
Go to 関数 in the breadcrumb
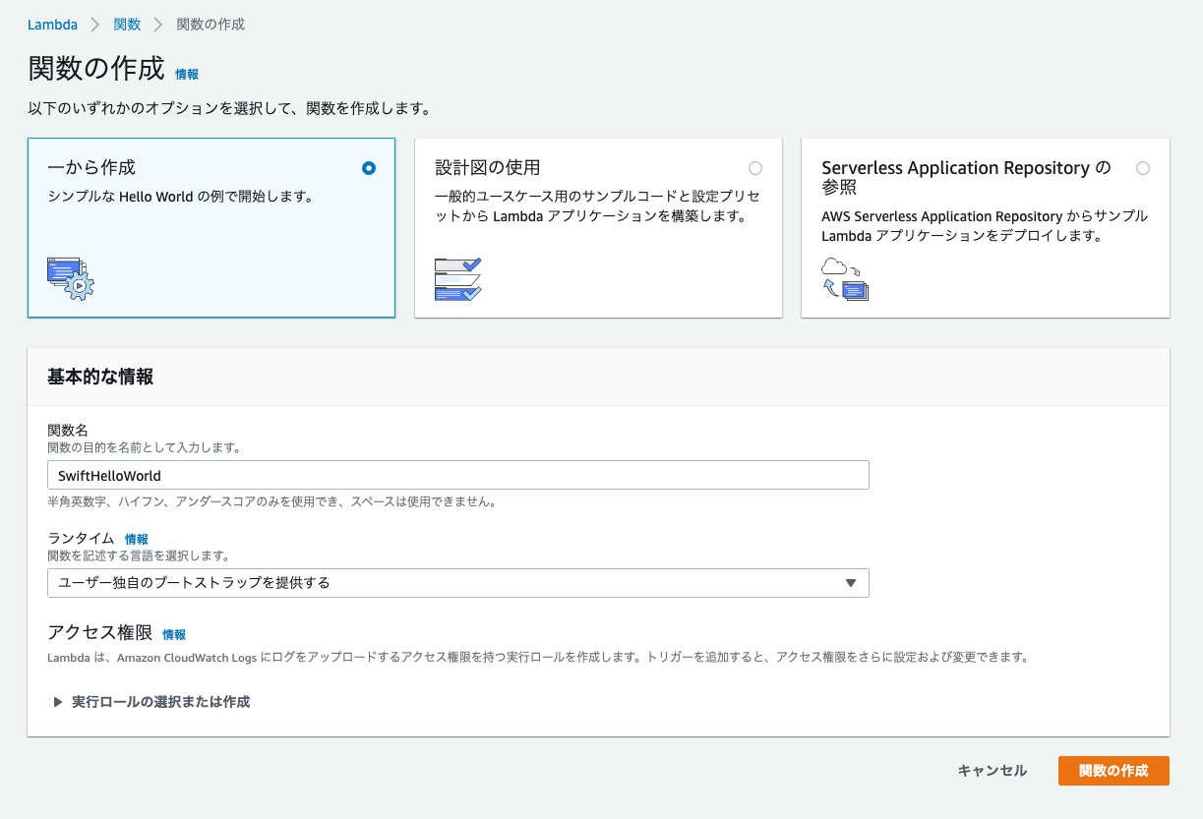127,25
